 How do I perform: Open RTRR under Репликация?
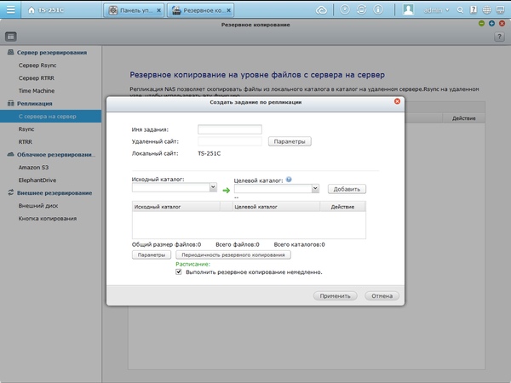pyautogui.click(x=26, y=142)
